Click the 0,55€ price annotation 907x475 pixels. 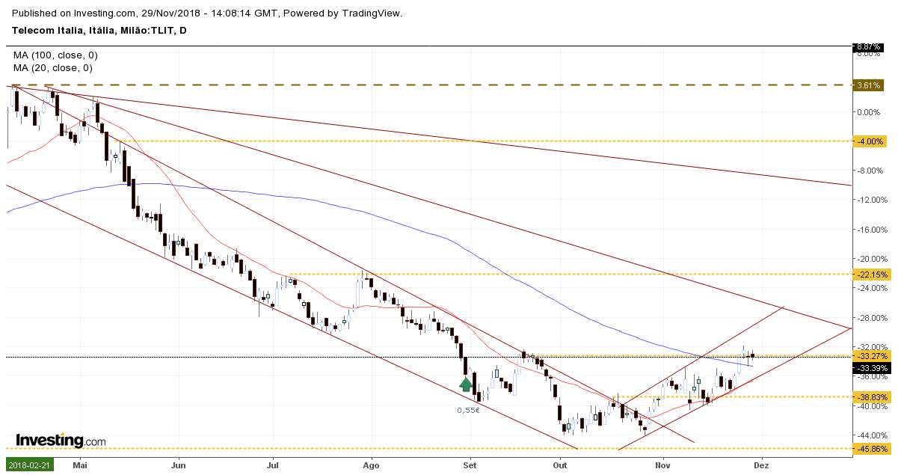[x=468, y=410]
